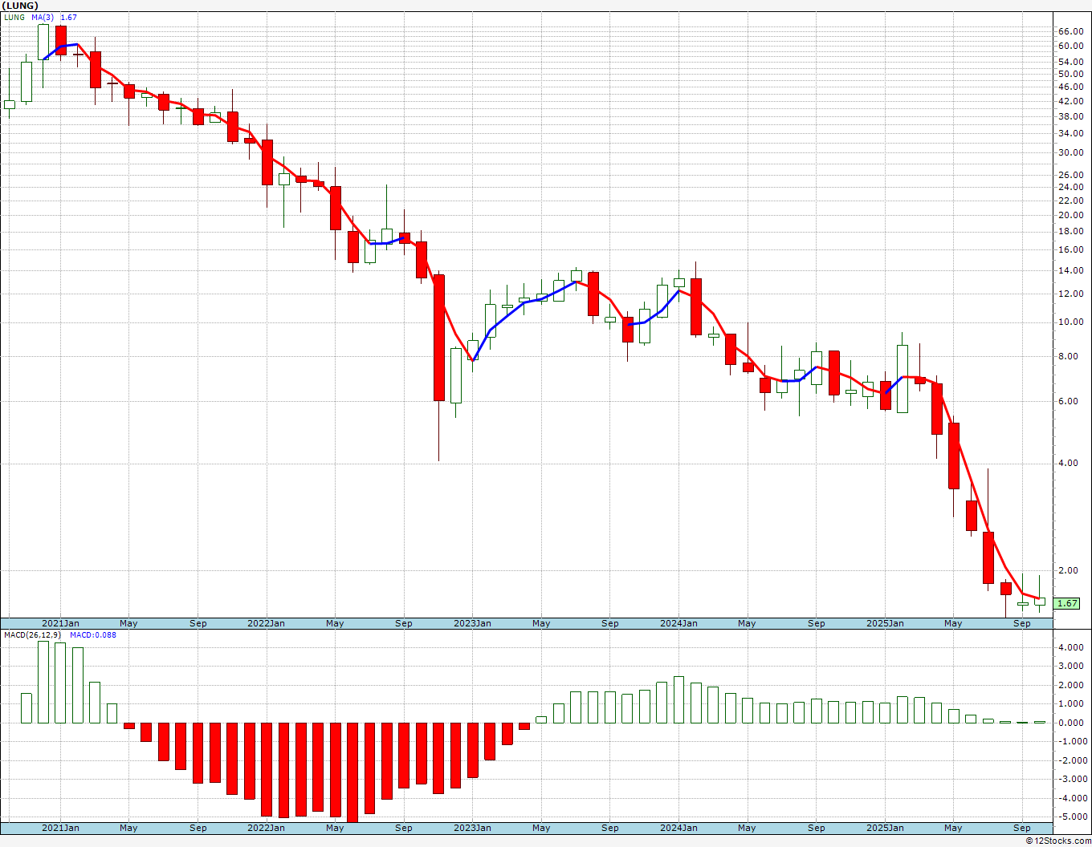Click the 1.000 MACD axis label

coord(1072,703)
